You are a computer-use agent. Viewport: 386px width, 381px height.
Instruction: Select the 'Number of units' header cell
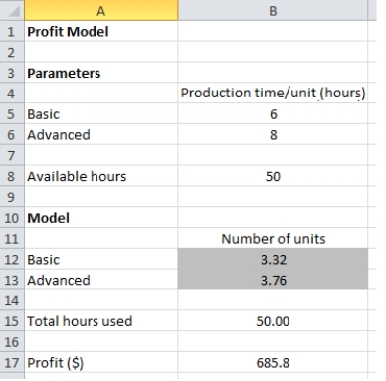(x=273, y=238)
